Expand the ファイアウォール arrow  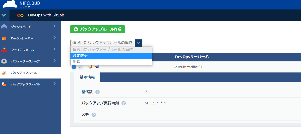(54, 49)
